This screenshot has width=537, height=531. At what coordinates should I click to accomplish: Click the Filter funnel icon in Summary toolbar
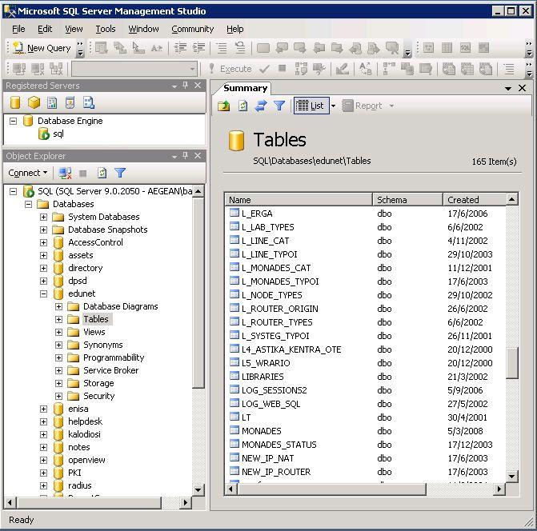coord(279,106)
